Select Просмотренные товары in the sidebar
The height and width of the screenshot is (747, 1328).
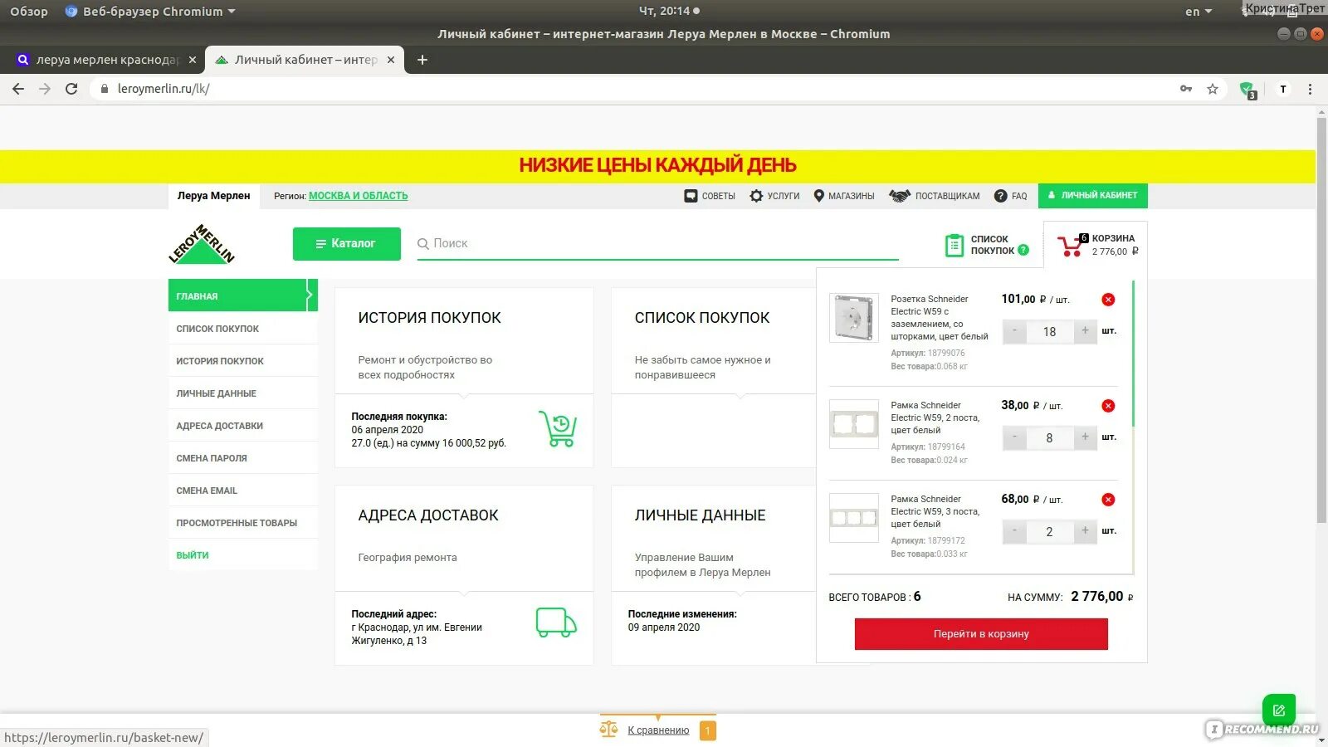click(242, 522)
